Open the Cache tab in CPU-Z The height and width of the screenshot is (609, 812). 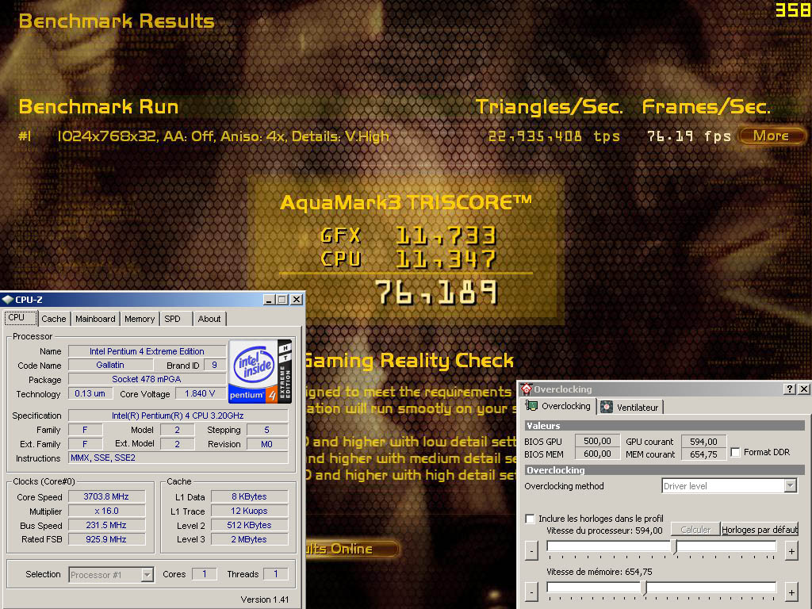coord(54,319)
